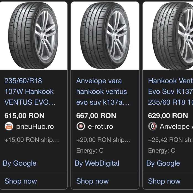This screenshot has height=193, width=193.
Task: Click By Google link on the third card
Action: (163, 163)
